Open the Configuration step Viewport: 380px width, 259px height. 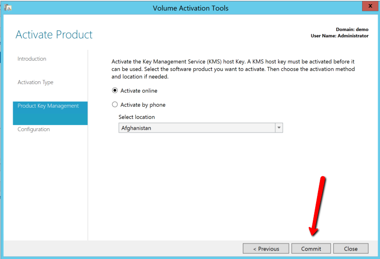(33, 129)
